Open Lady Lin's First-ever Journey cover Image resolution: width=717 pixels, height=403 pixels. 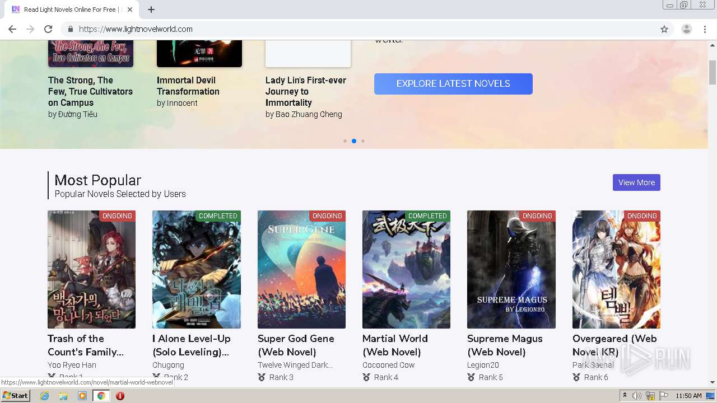coord(308,53)
